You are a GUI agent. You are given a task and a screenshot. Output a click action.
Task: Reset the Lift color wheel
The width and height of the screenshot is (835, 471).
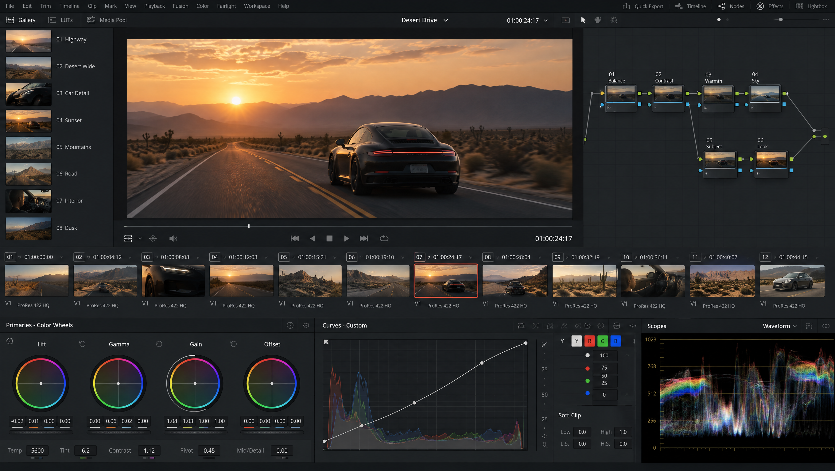pos(82,344)
